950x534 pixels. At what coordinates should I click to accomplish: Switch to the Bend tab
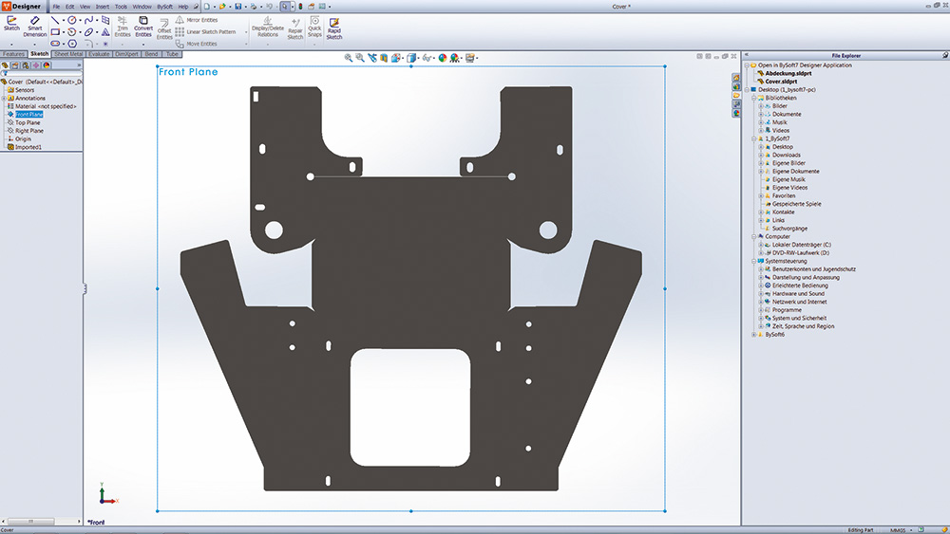151,54
